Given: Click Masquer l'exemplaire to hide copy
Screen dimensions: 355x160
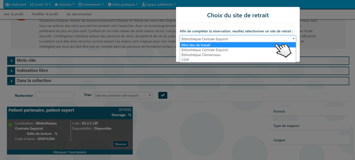Looking at the screenshot, I should (x=70, y=152).
